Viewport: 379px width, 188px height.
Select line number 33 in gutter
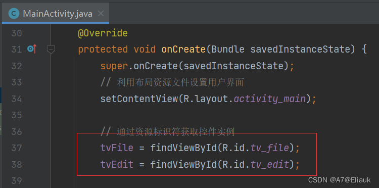17,82
